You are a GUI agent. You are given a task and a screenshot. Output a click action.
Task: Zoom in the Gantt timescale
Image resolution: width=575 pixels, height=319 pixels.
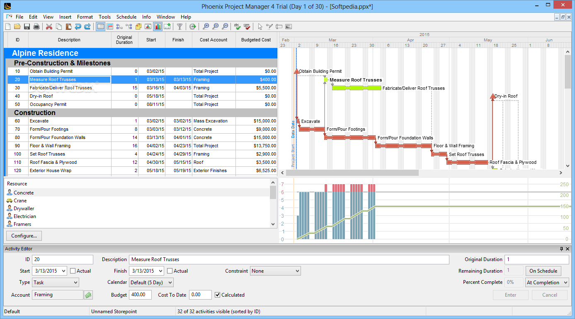[x=206, y=26]
